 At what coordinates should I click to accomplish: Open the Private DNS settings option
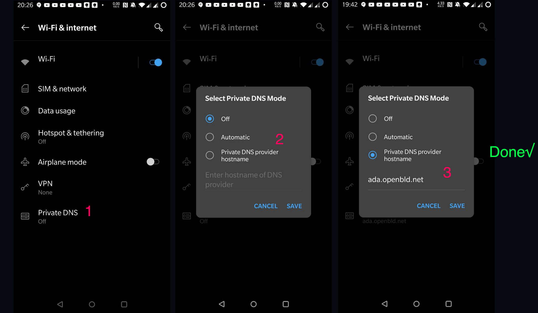58,216
